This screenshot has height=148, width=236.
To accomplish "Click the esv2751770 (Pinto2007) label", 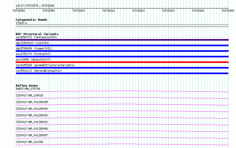I will click(33, 54).
